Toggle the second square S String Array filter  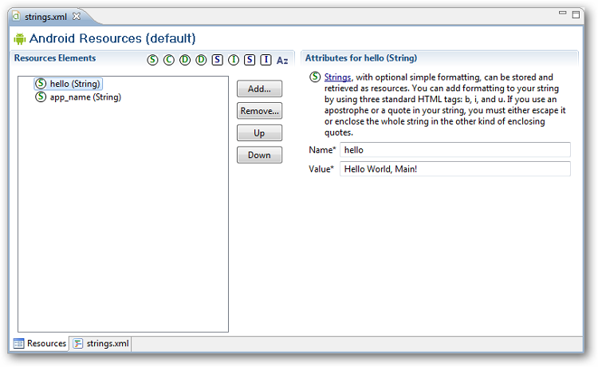250,60
